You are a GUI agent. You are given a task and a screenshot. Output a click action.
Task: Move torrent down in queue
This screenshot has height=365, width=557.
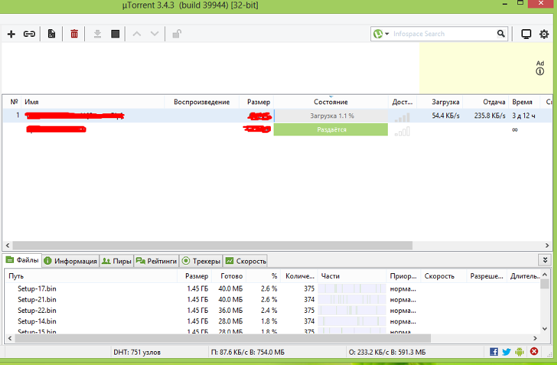(155, 34)
